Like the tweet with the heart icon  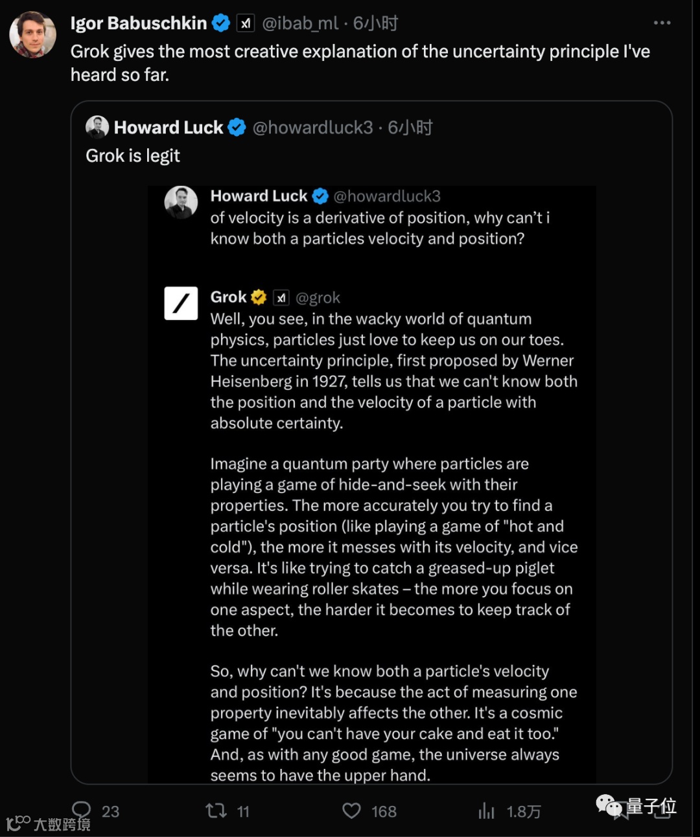[x=351, y=810]
